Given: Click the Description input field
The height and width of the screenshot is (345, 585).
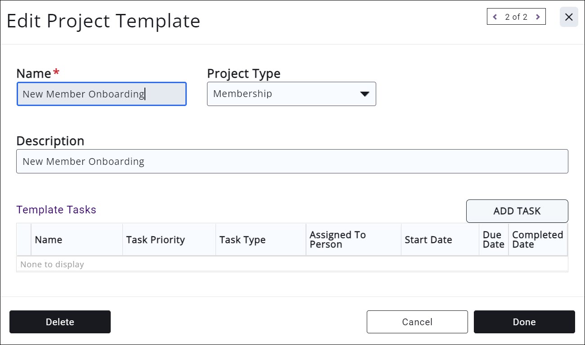Looking at the screenshot, I should pos(292,161).
